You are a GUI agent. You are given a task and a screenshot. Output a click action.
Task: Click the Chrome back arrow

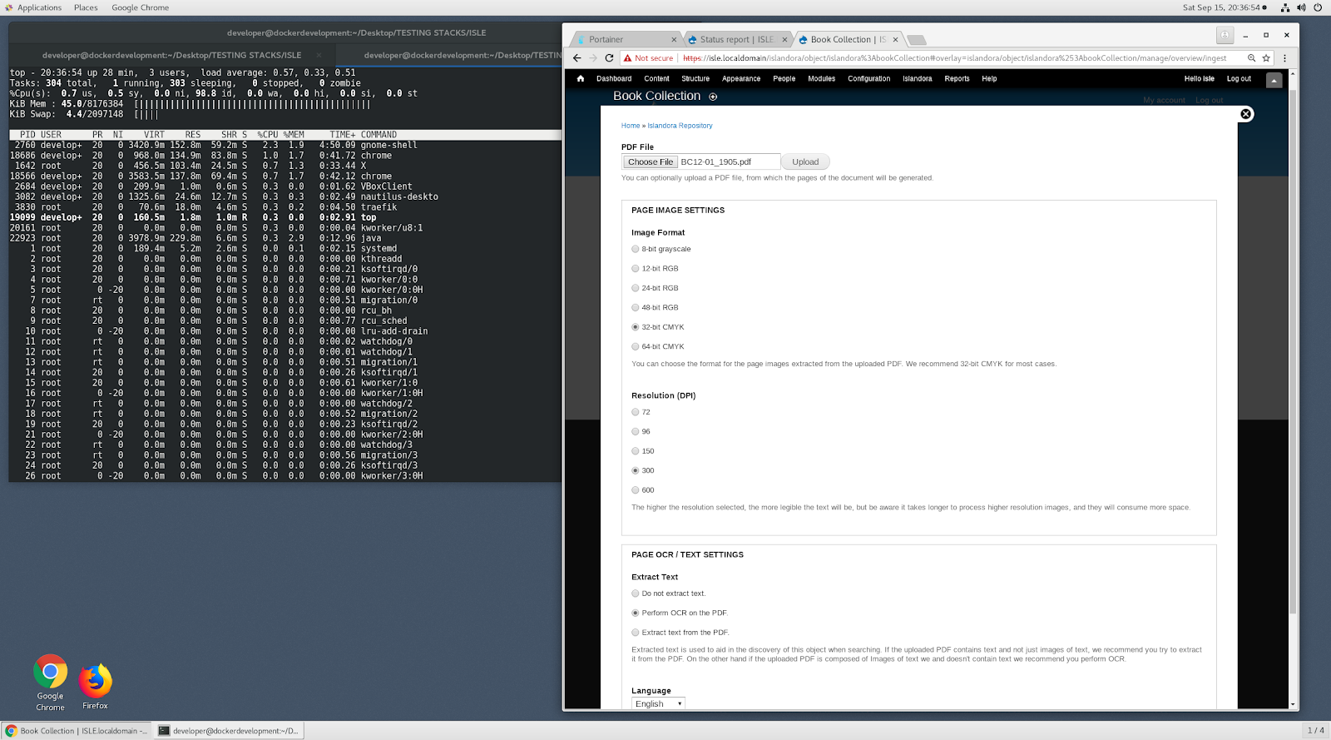coord(577,58)
